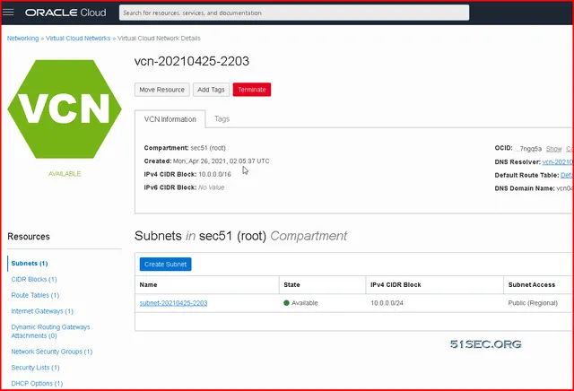The width and height of the screenshot is (574, 391).
Task: Select the VCN Information tab
Action: point(170,119)
